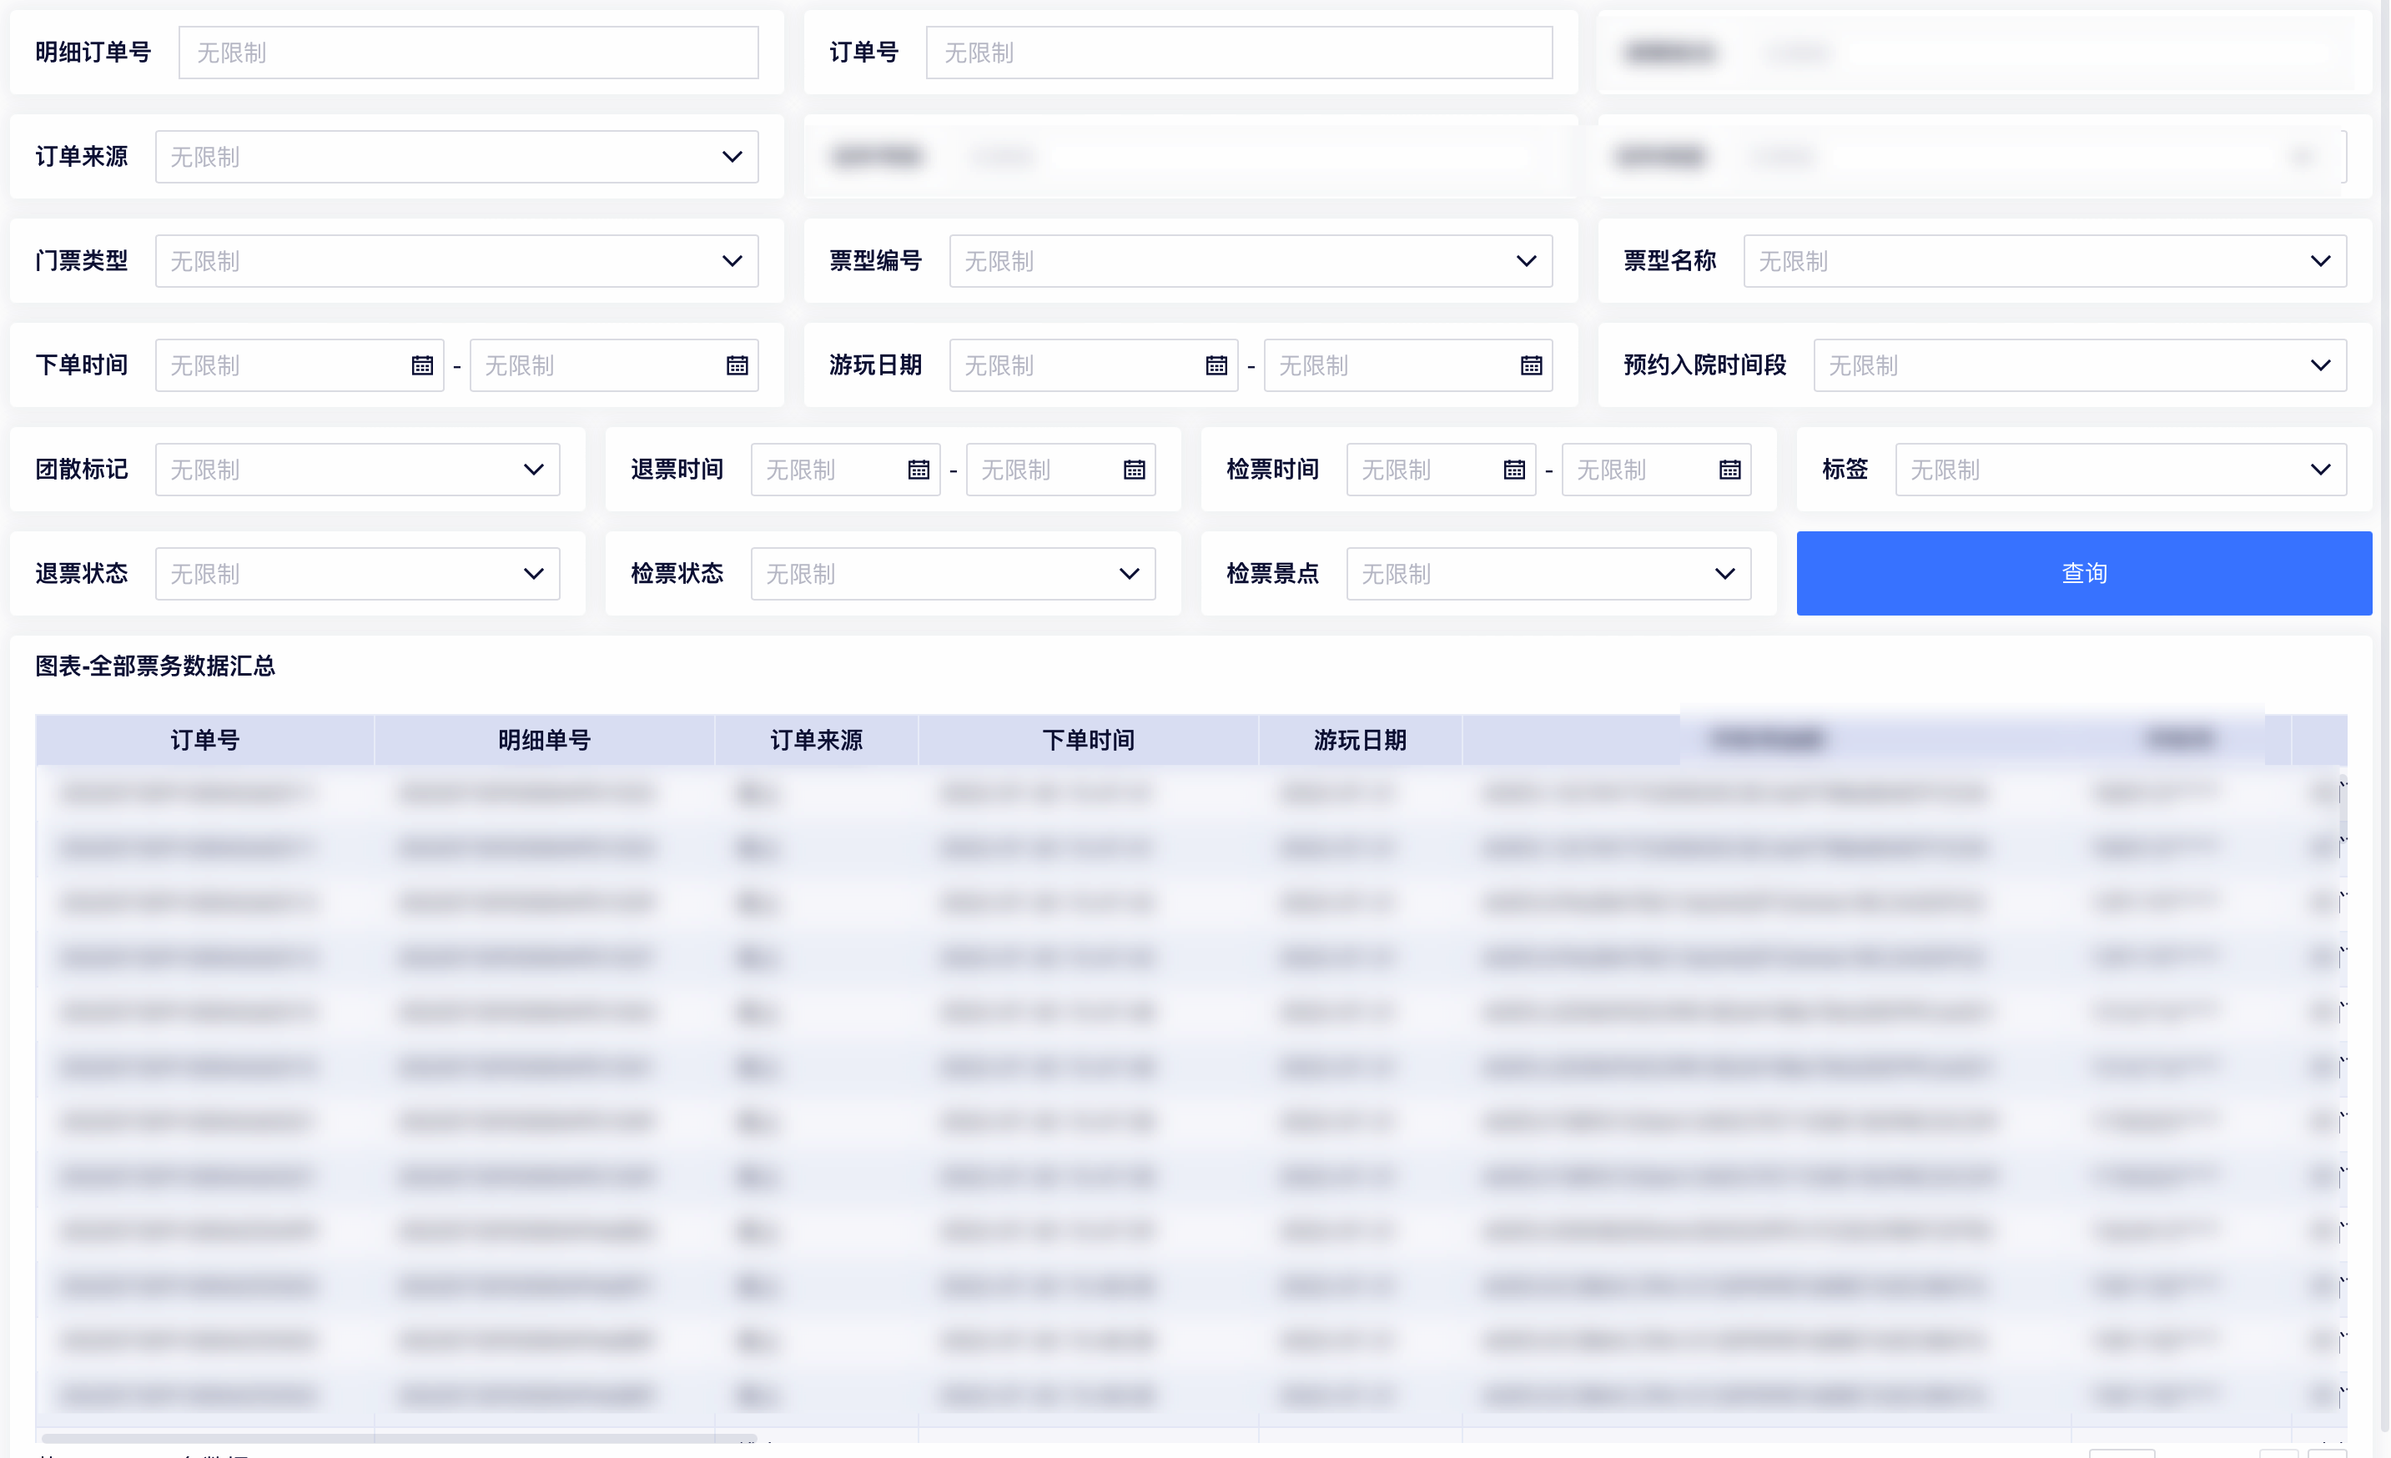Click the 检票时间 start date calendar icon
2391x1458 pixels.
pos(1514,470)
